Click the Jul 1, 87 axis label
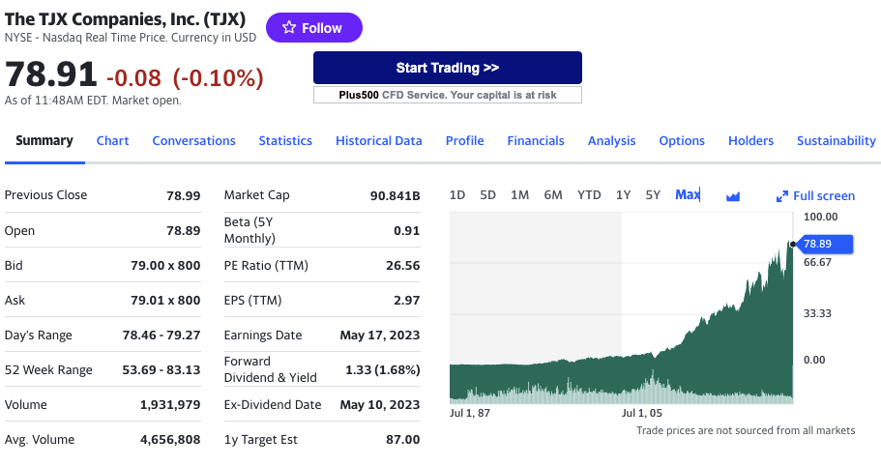The height and width of the screenshot is (467, 881). coord(470,413)
